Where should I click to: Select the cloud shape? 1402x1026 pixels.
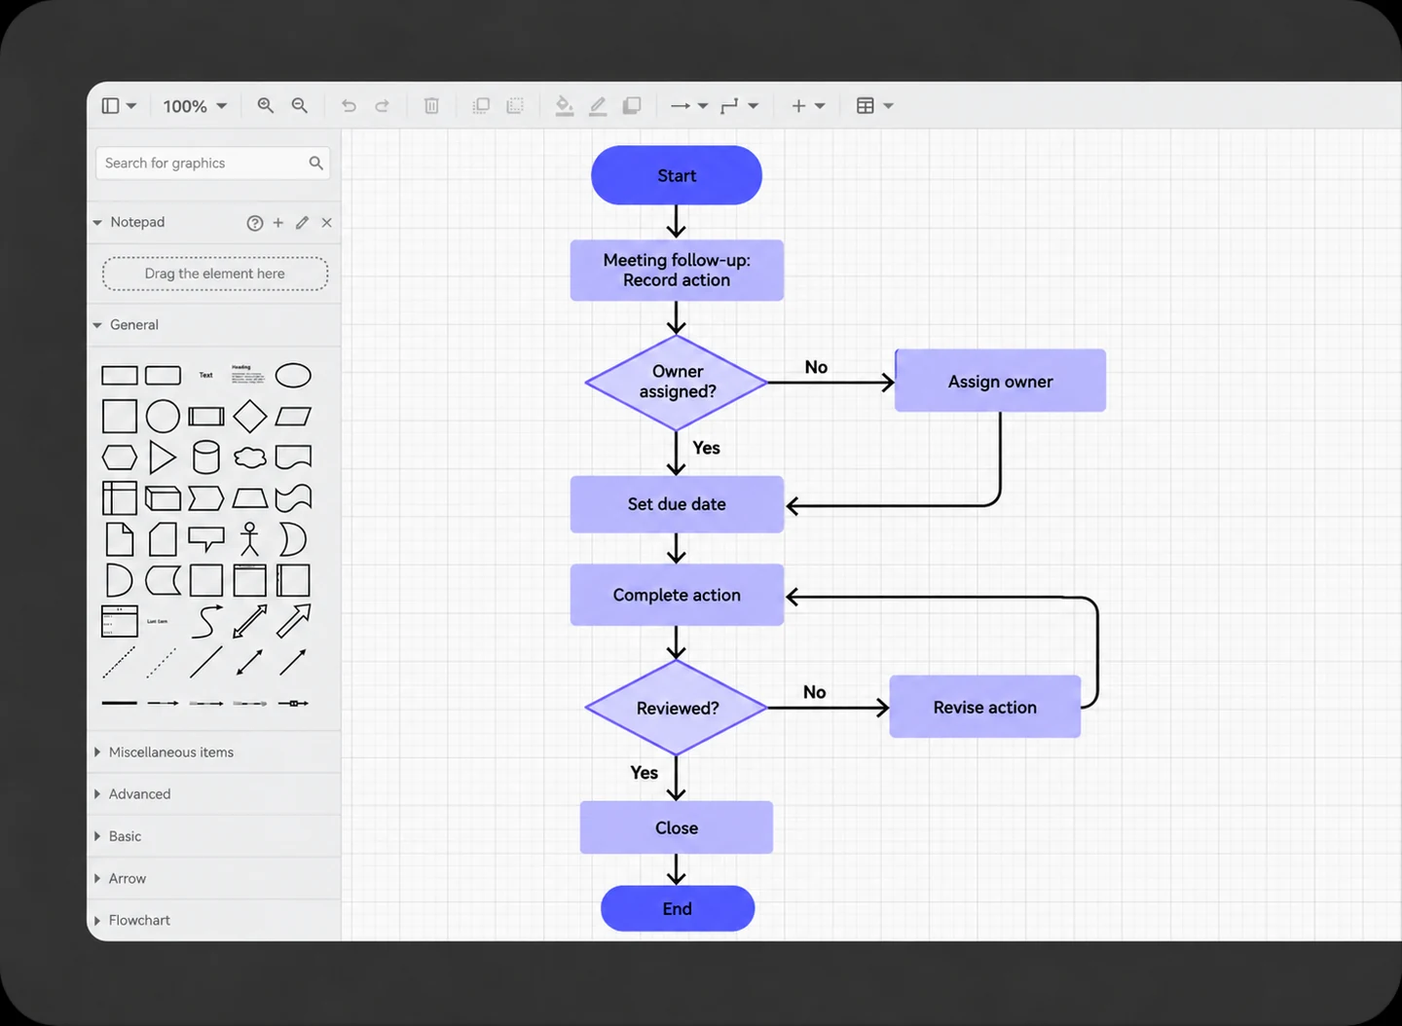tap(250, 458)
